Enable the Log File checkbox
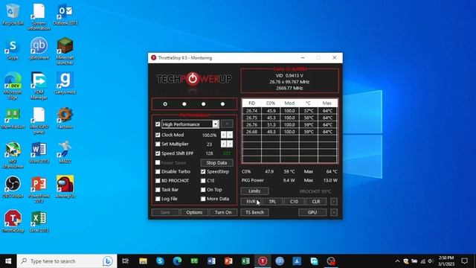Screen dimensions: 476x268 (158, 199)
